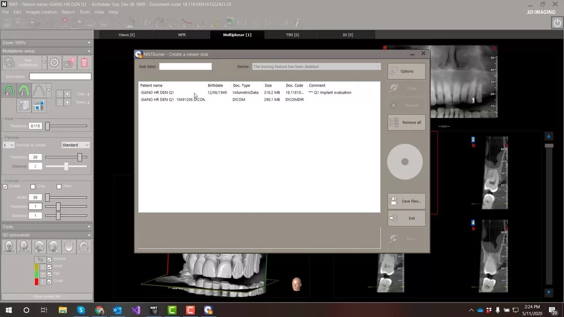Uncheck the Enable crosses checkbox
The height and width of the screenshot is (317, 564).
click(5, 187)
